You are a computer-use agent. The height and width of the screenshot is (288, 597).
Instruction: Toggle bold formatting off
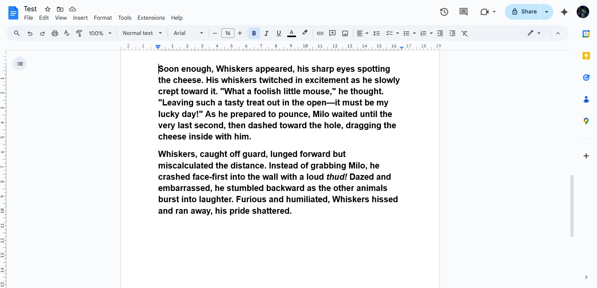pyautogui.click(x=254, y=33)
